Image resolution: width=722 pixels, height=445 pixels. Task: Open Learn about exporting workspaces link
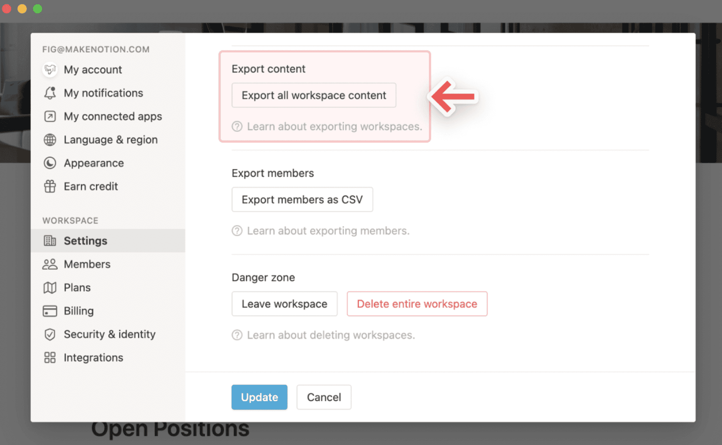click(x=334, y=127)
